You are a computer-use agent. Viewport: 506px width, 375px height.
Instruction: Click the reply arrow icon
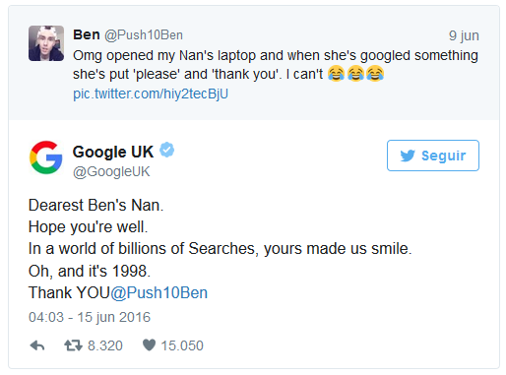[37, 345]
